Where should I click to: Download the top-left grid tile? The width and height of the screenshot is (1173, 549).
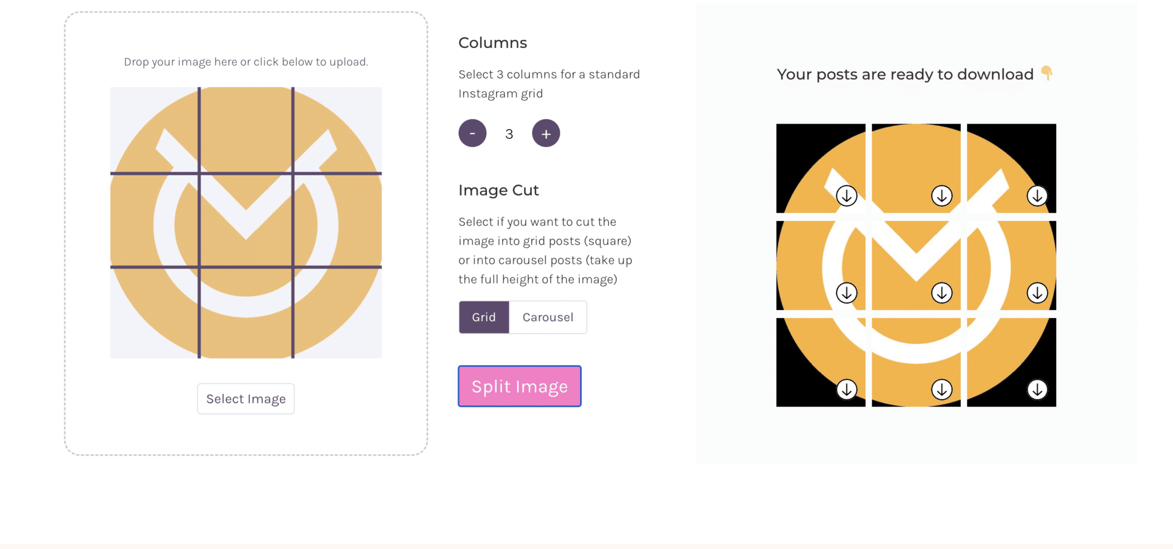846,196
